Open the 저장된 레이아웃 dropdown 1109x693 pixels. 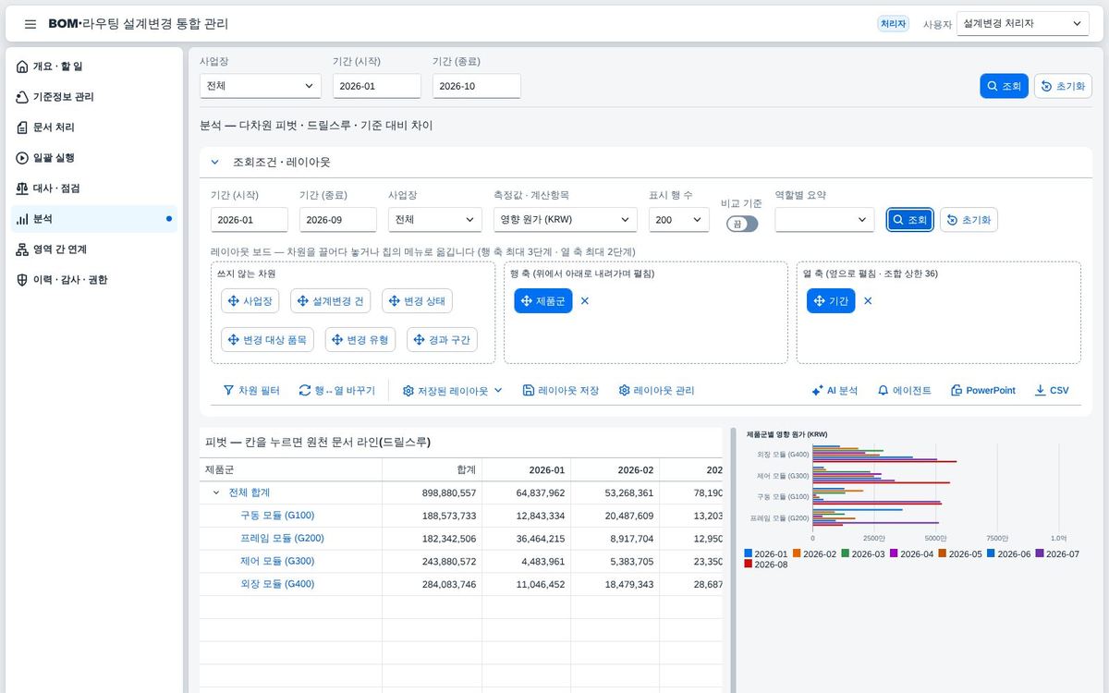tap(453, 391)
